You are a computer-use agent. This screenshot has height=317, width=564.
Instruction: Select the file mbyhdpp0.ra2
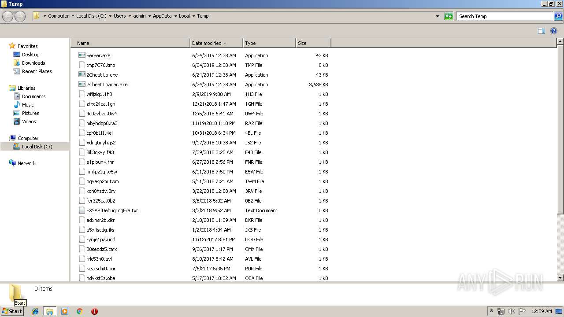coord(102,123)
